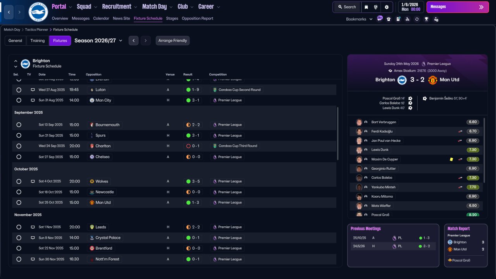The height and width of the screenshot is (279, 496).
Task: Select the Training tab
Action: click(38, 41)
